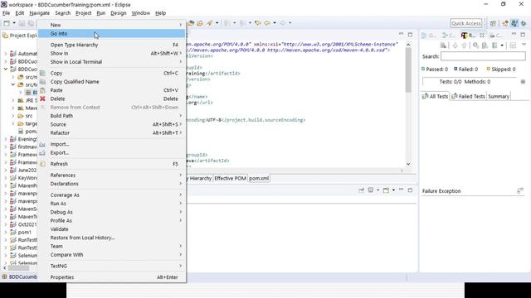
Task: Switch to the Effective POM tab
Action: 231,178
